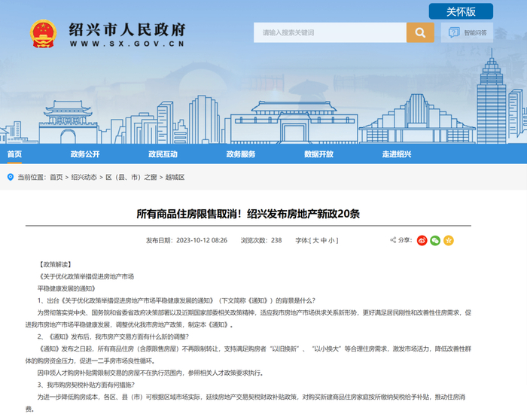Screen dimensions: 527x417
Task: Click the sentence about 人才购房补贴 restrictions
Action: click(x=151, y=373)
